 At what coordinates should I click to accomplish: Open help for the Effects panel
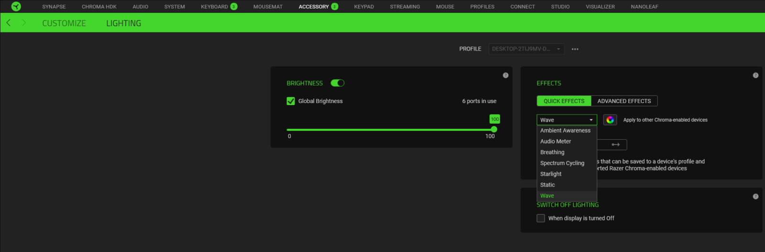pyautogui.click(x=755, y=75)
